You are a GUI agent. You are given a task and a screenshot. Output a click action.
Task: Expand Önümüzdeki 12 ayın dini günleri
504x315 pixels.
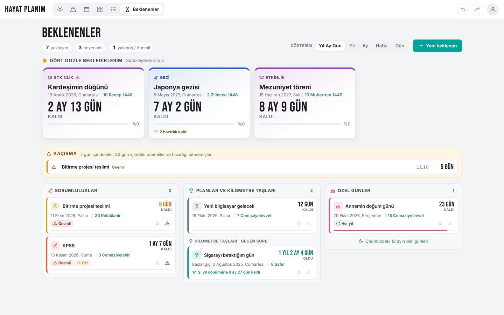(x=393, y=241)
